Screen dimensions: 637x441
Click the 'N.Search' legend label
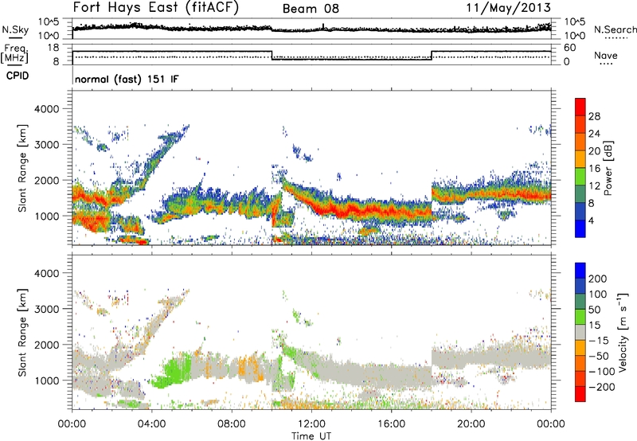pos(615,29)
